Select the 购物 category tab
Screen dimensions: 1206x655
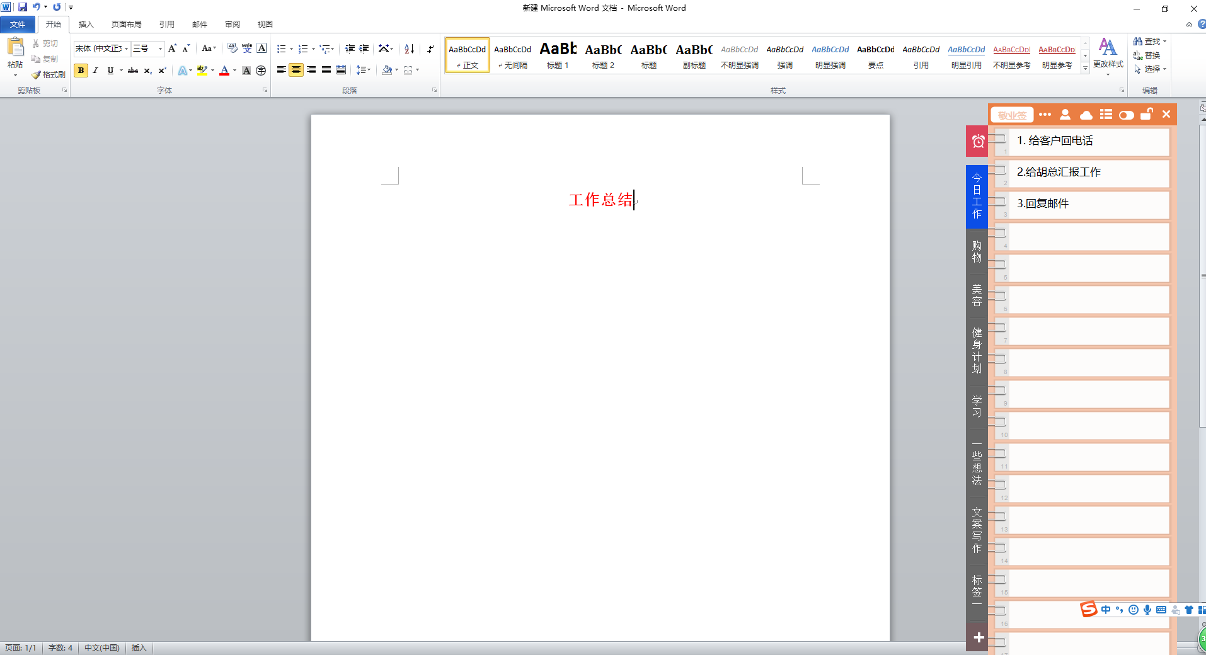pos(977,252)
